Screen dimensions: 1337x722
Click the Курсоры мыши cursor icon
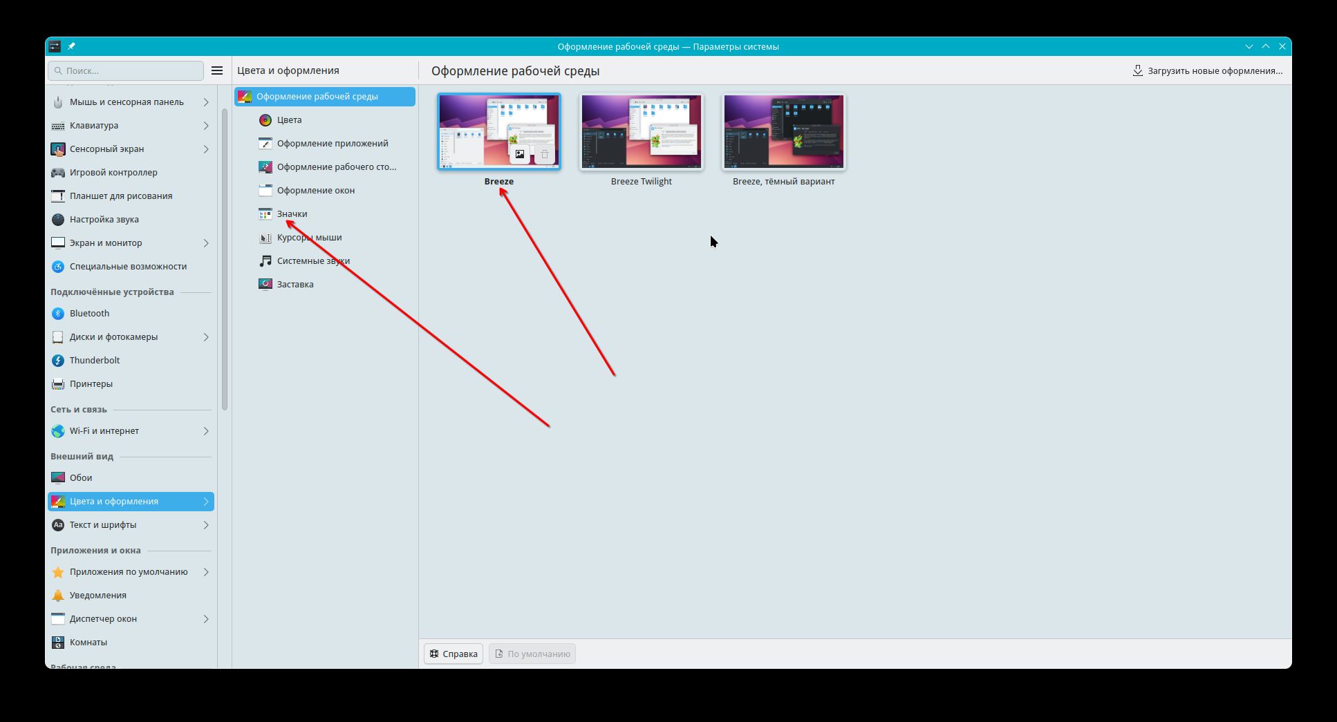(x=265, y=238)
